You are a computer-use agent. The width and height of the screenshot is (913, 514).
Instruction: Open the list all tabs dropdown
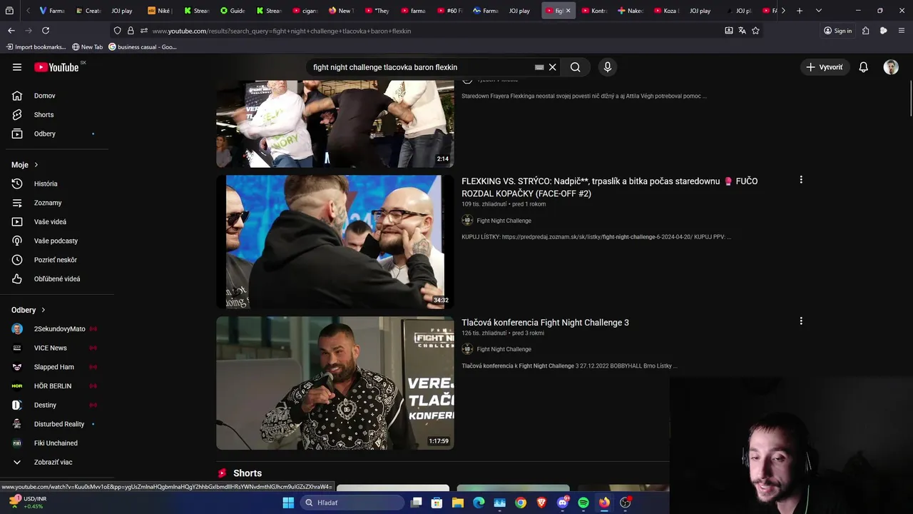click(x=818, y=11)
